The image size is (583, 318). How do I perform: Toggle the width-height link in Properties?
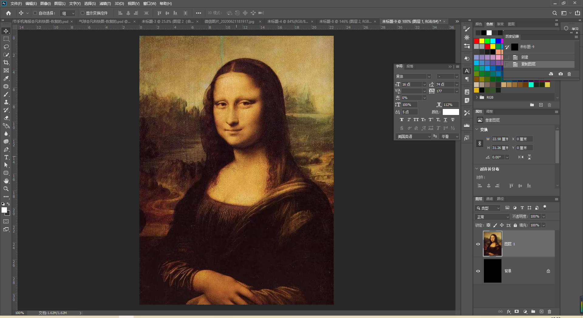click(x=480, y=144)
